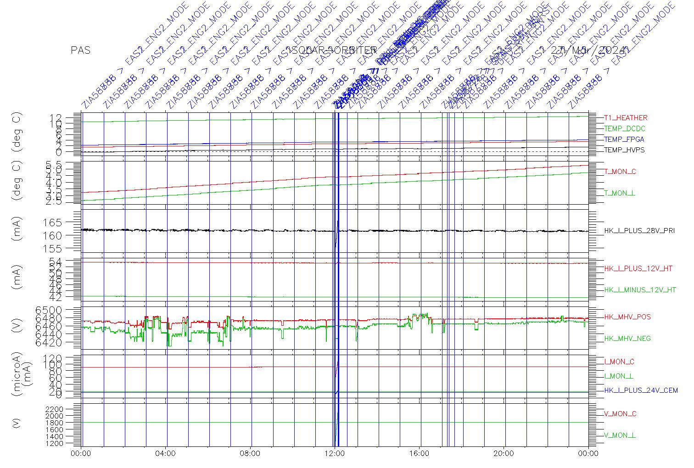Viewport: 694px width, 468px height.
Task: Click the 00:00 label ending the time axis
Action: 588,454
